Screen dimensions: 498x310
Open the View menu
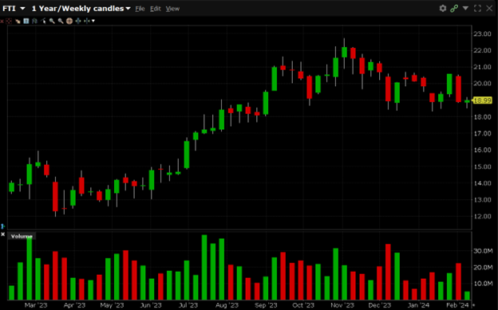pyautogui.click(x=172, y=9)
